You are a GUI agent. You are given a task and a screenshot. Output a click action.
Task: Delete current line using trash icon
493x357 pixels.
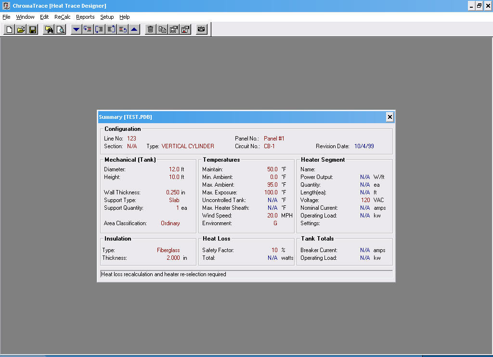(x=150, y=29)
